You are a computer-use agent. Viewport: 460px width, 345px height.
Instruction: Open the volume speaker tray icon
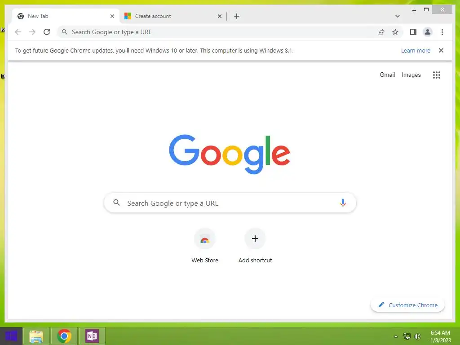pos(417,336)
